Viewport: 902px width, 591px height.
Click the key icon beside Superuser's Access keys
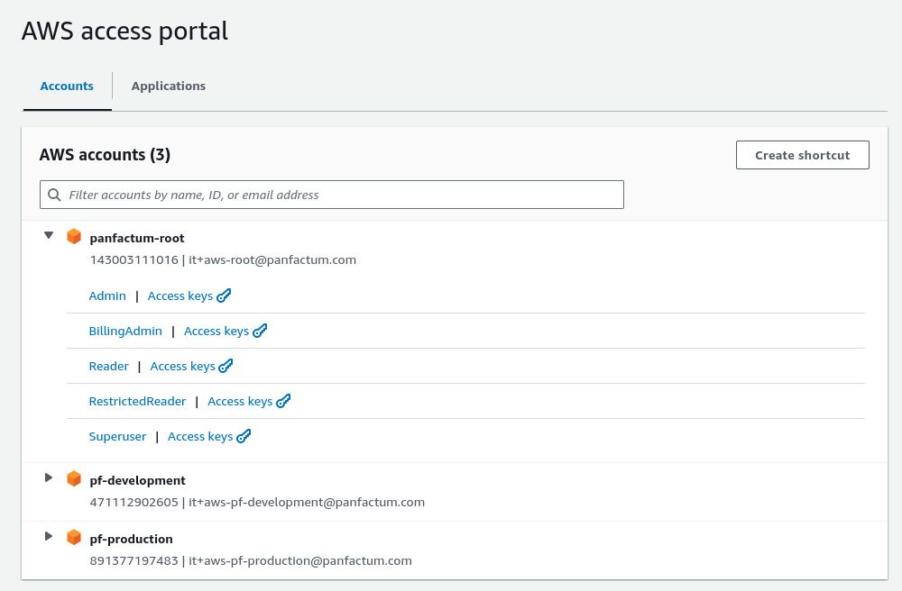244,435
